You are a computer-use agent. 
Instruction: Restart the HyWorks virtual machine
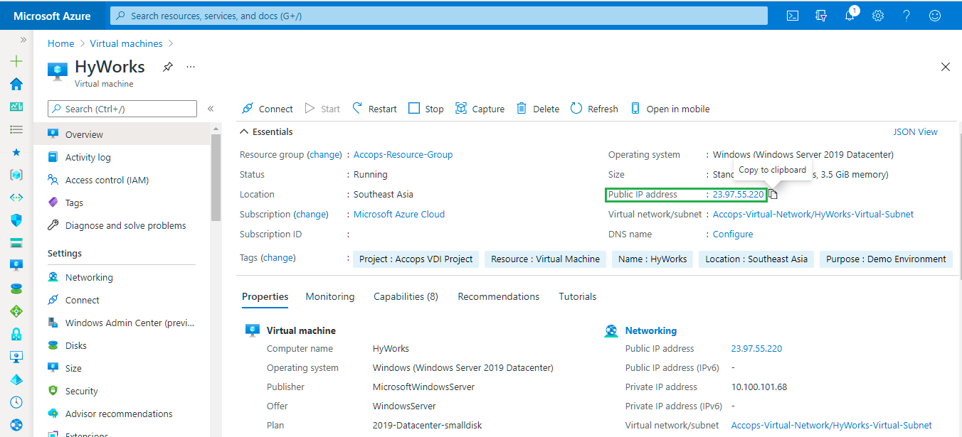tap(374, 109)
